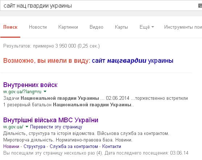Open the Новини sitelink
Viewport: 202px width, 160px height.
point(11,147)
